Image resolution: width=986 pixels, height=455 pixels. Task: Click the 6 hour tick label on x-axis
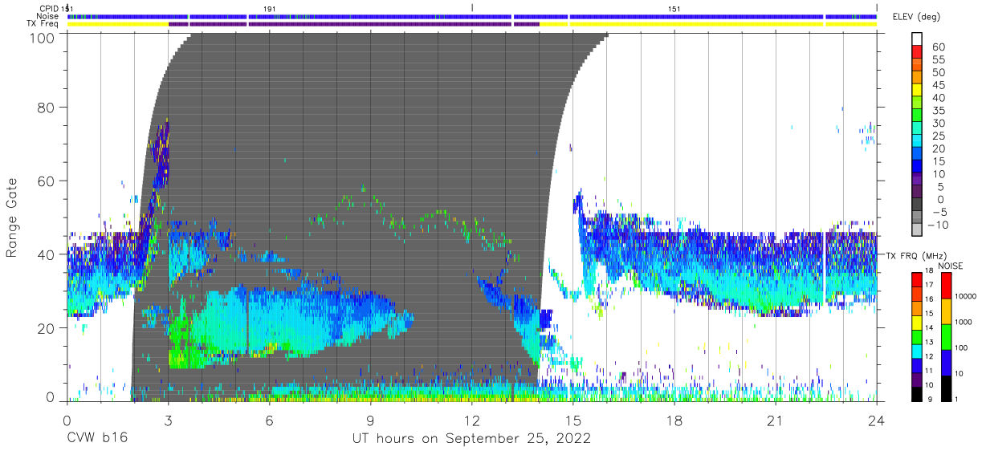[269, 420]
